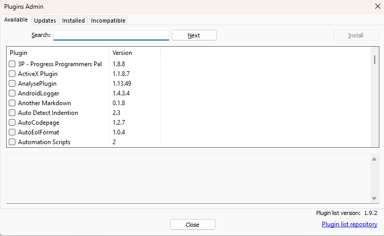Click the Next search button

coord(194,35)
